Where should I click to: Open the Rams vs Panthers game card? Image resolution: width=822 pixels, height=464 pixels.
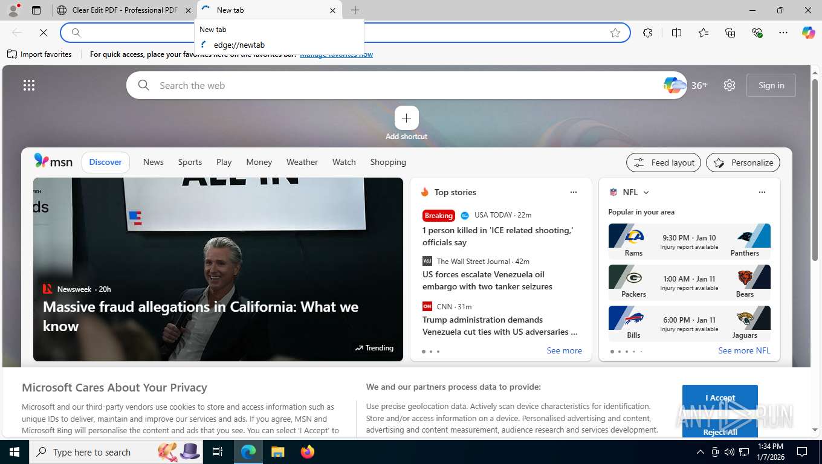coord(690,242)
